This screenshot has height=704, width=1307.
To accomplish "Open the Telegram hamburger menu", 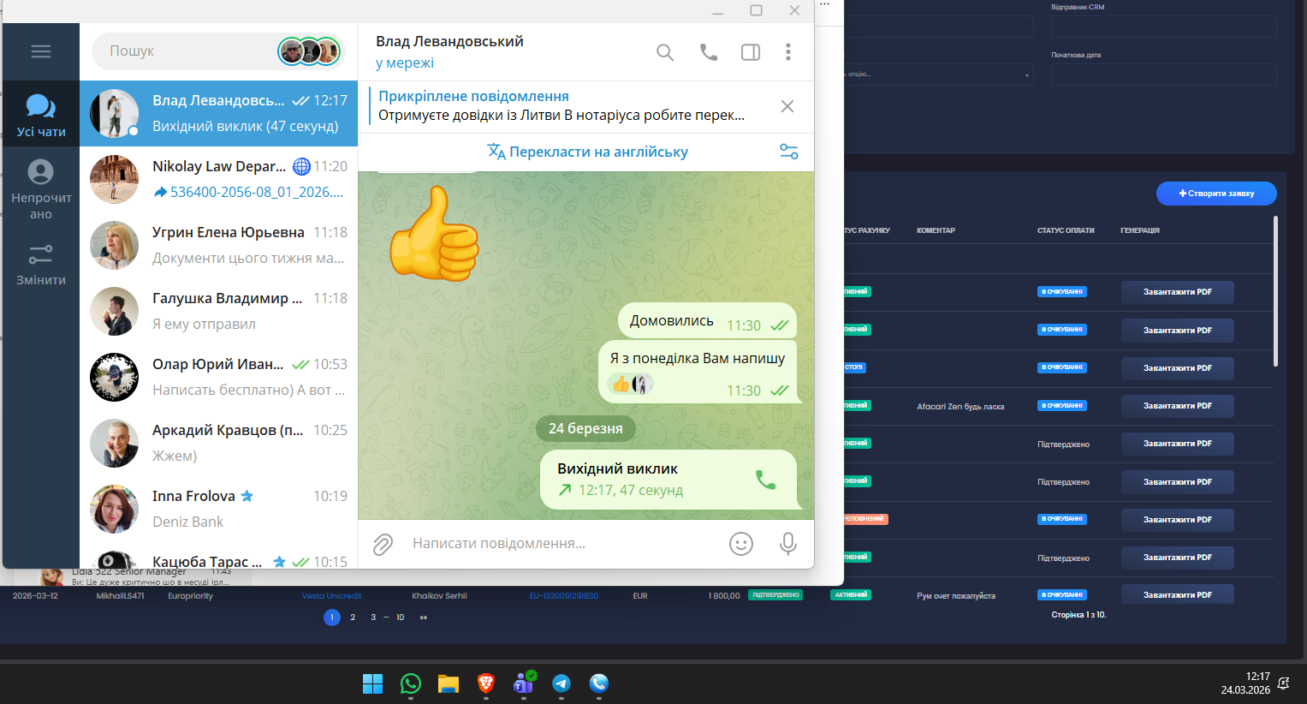I will point(41,51).
